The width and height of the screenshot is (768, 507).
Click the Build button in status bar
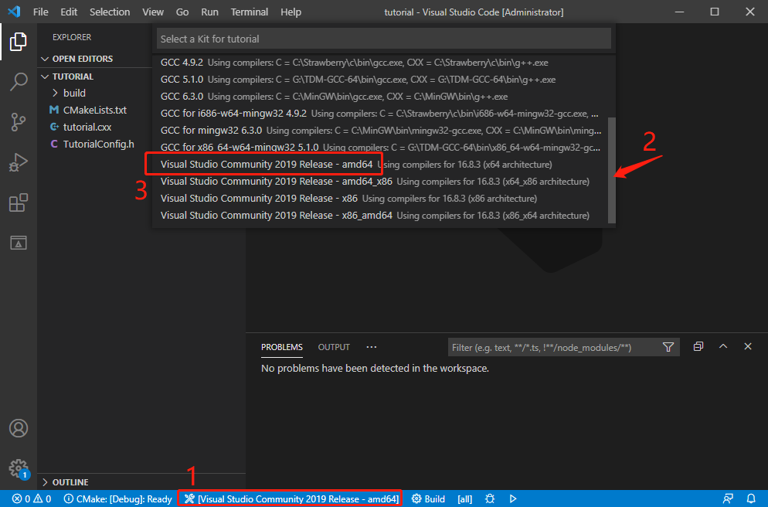tap(428, 498)
